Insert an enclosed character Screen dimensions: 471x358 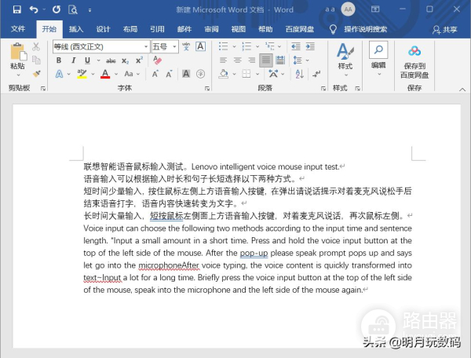200,74
